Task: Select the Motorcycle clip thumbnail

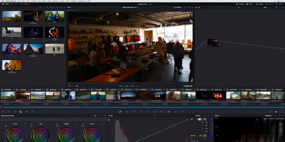Action: click(x=113, y=95)
